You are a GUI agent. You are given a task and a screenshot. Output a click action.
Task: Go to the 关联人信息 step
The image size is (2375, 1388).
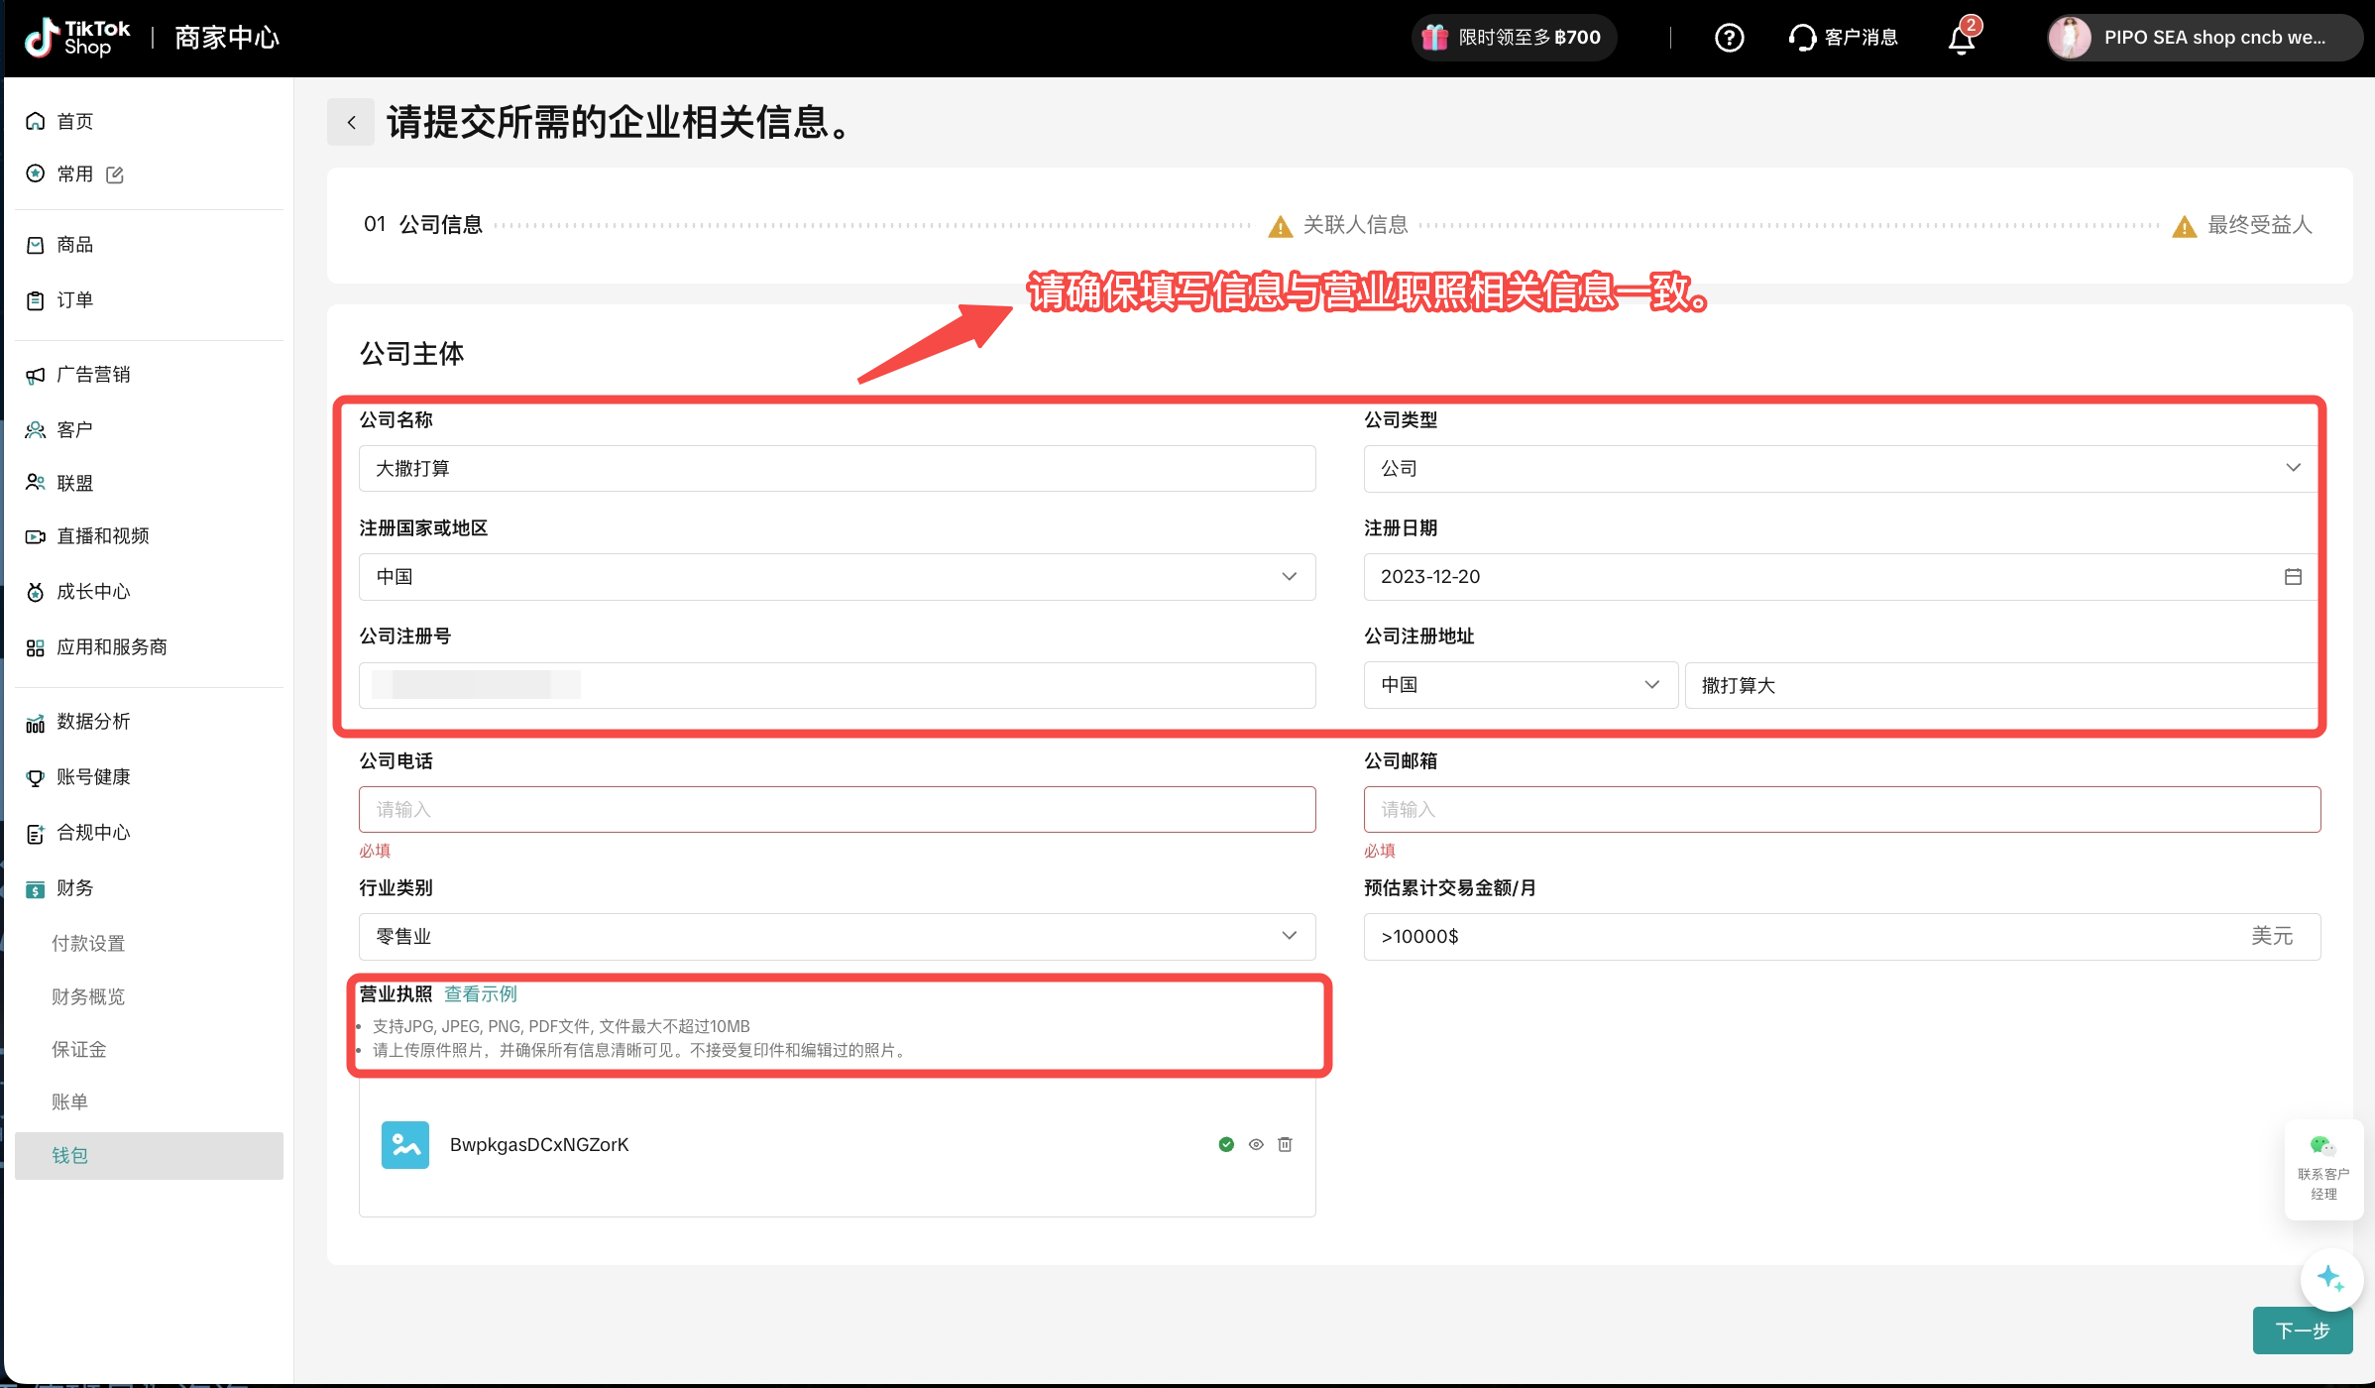point(1355,225)
